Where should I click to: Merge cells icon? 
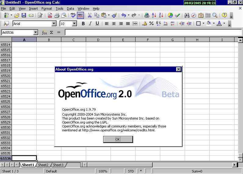pos(135,23)
